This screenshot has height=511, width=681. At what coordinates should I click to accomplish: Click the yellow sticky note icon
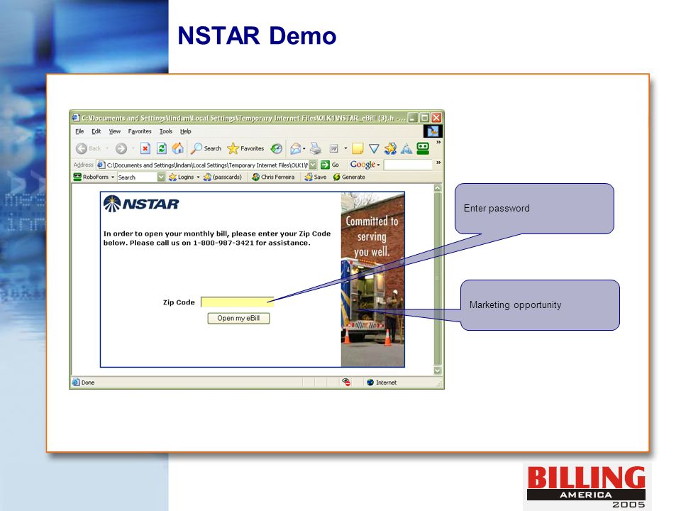coord(358,148)
